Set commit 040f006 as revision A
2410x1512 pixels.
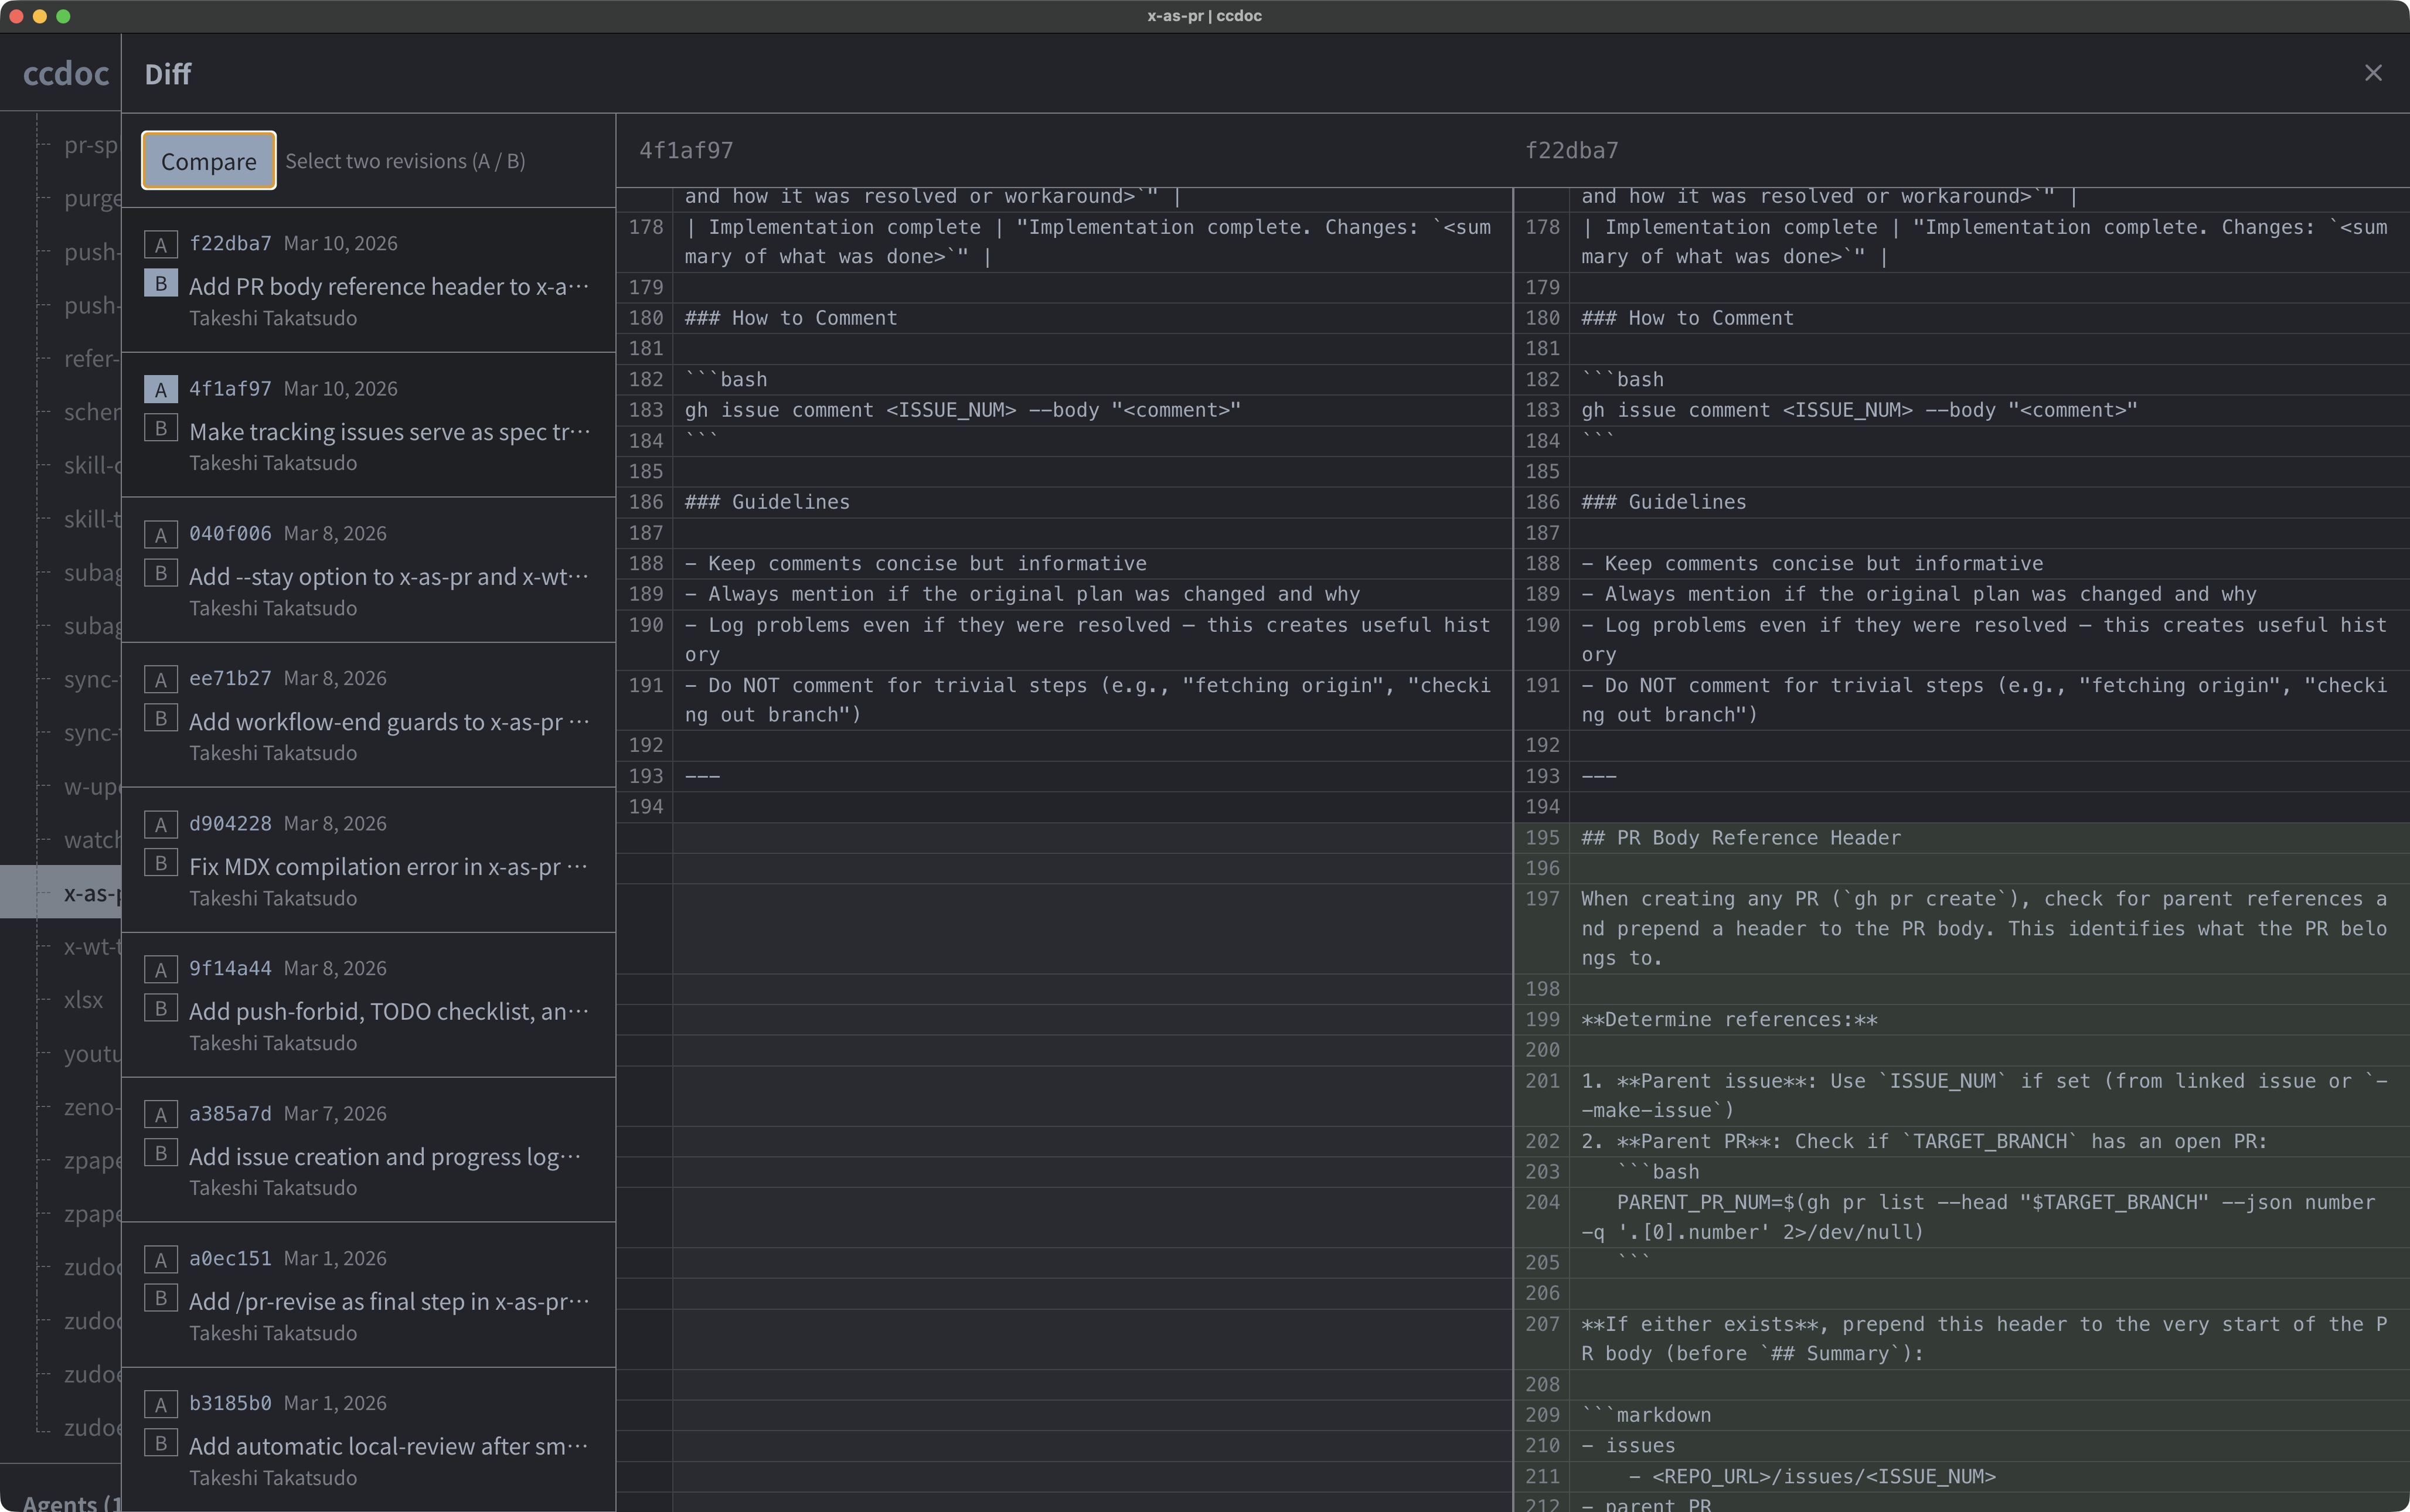click(x=160, y=534)
